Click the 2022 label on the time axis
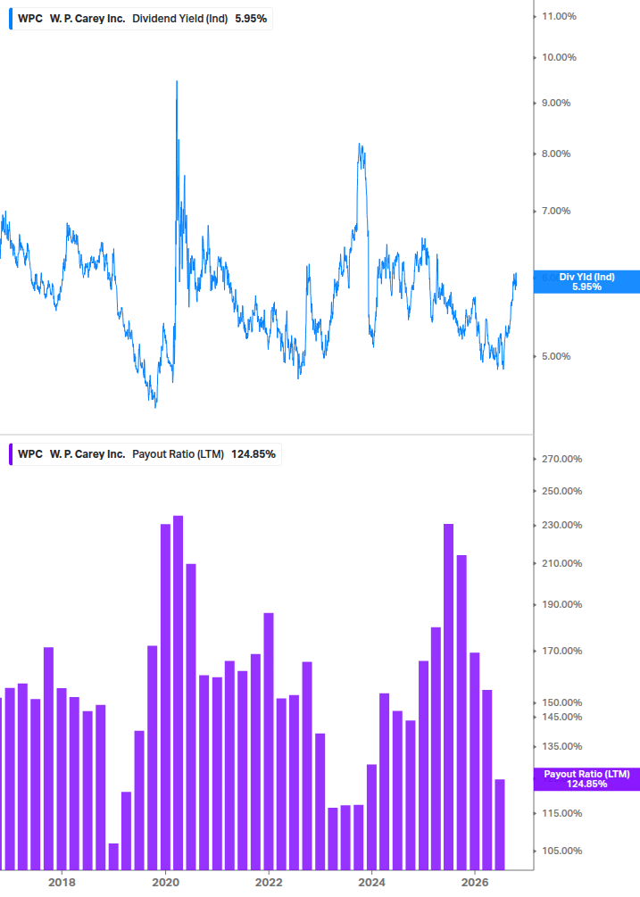 (269, 882)
